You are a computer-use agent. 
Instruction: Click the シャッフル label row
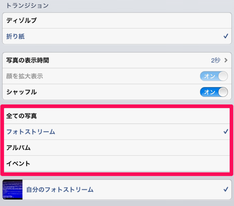117,92
